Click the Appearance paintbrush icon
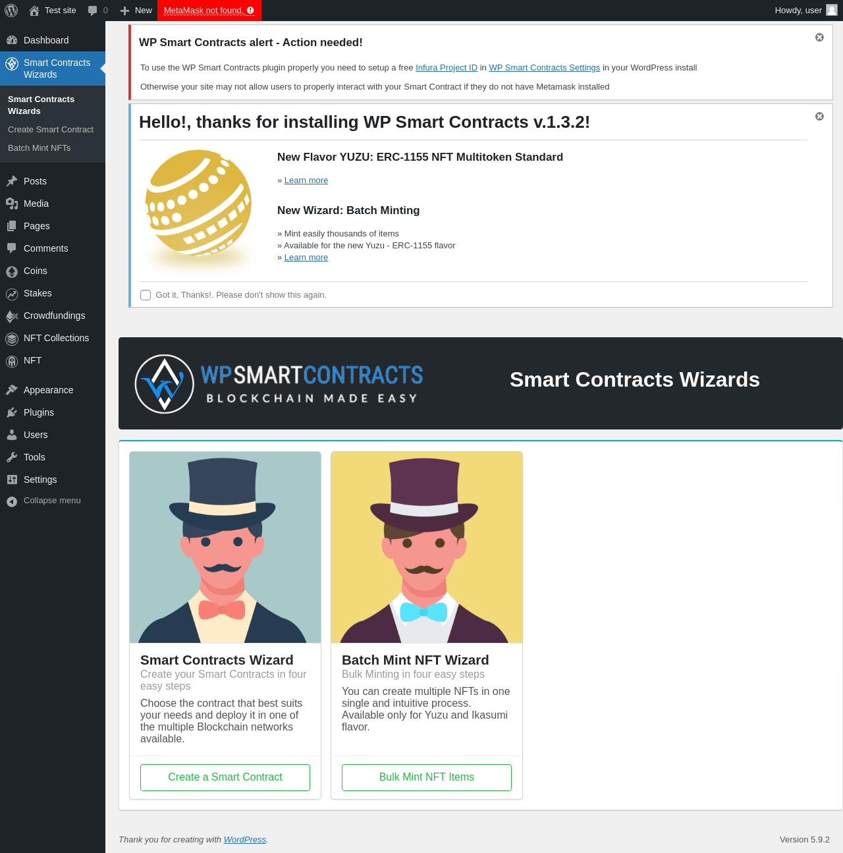The image size is (843, 853). (12, 390)
